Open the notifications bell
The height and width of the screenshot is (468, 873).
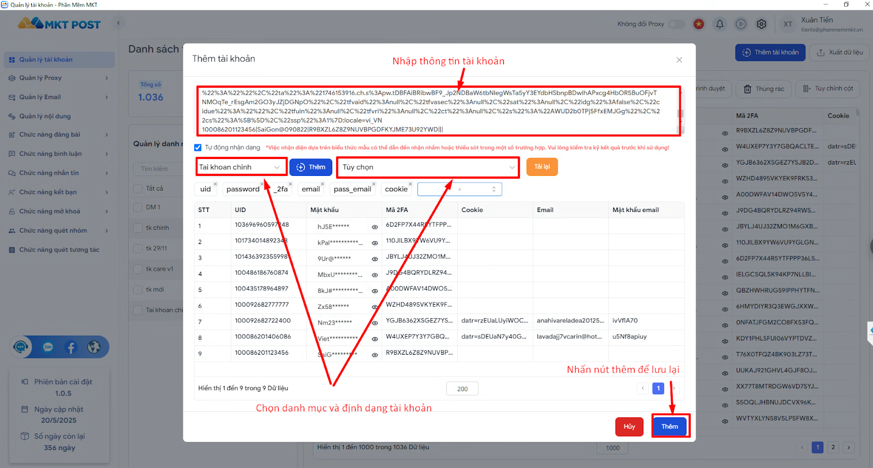720,24
